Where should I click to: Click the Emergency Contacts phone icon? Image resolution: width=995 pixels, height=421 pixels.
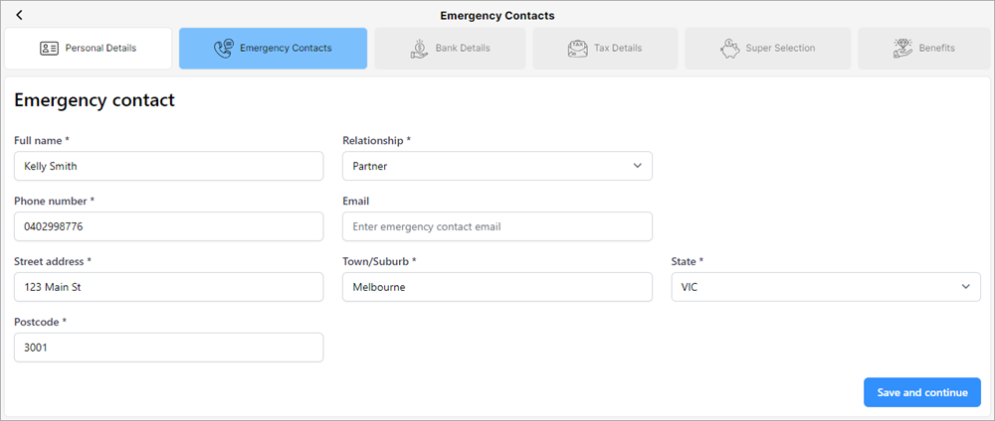pyautogui.click(x=223, y=48)
